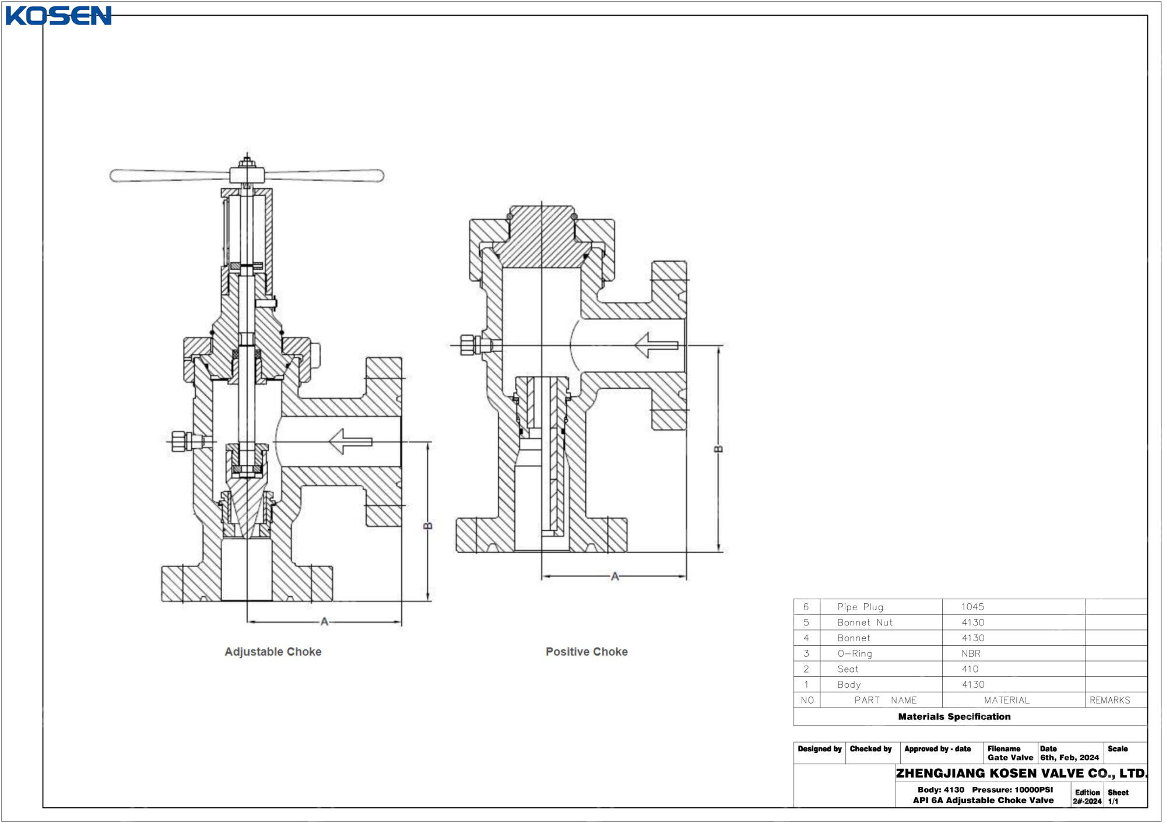Click 'API 6A Adjustable Choke Valve' title
Image resolution: width=1166 pixels, height=823 pixels.
pos(984,801)
